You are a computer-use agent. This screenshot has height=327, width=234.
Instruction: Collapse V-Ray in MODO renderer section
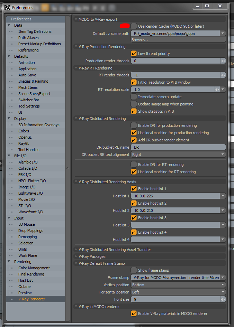[76, 307]
